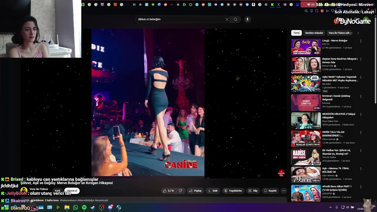Select the Vera ile Fiskos adlı chip

(x=340, y=33)
